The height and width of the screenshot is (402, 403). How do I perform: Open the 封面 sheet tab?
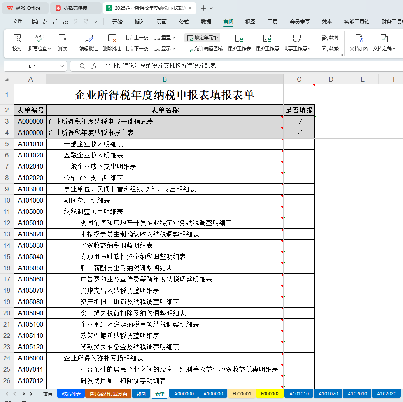pos(141,393)
